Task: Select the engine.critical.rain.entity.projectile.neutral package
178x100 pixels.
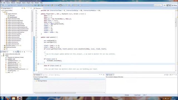Action: pos(18,29)
